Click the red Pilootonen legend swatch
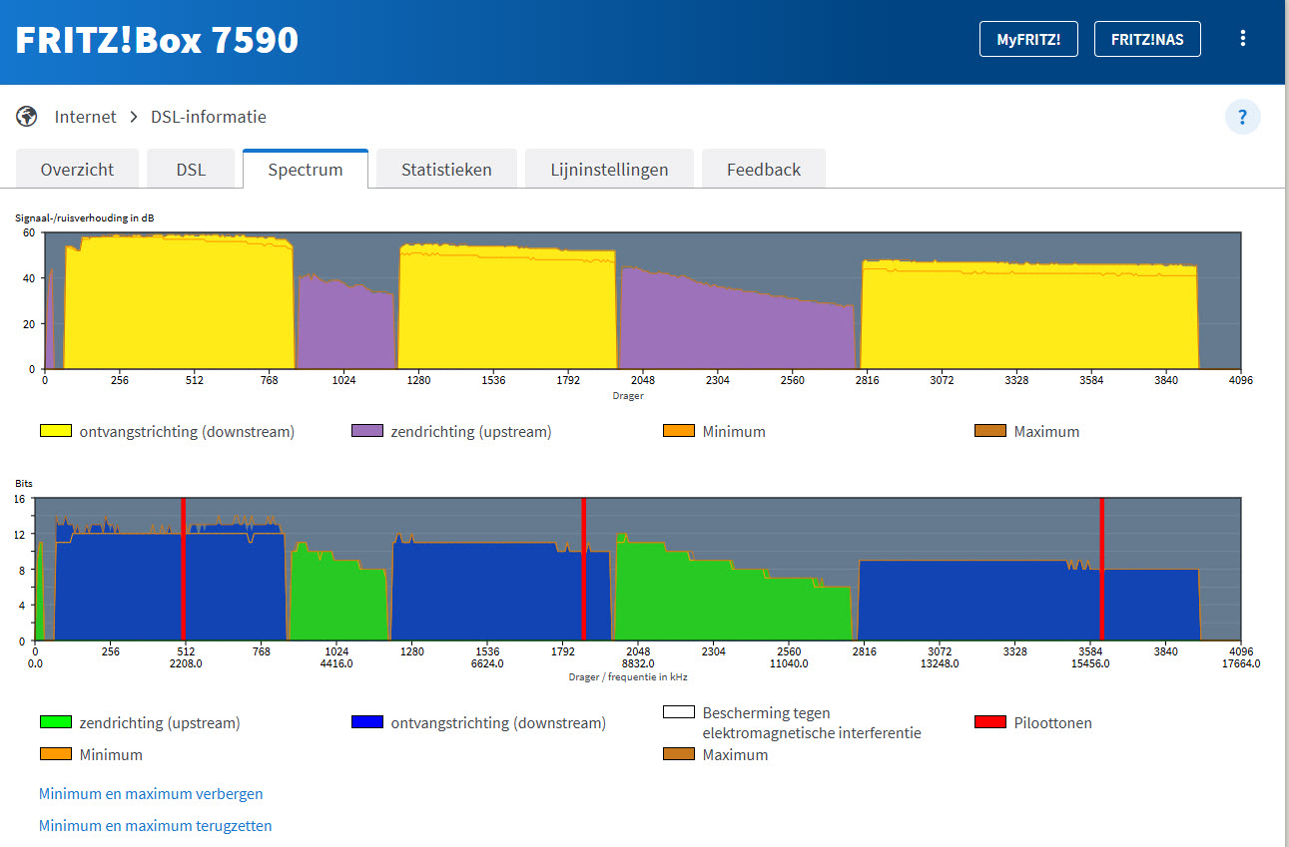Screen dimensions: 1289x847 989,722
